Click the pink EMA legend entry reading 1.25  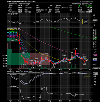click(x=13, y=37)
